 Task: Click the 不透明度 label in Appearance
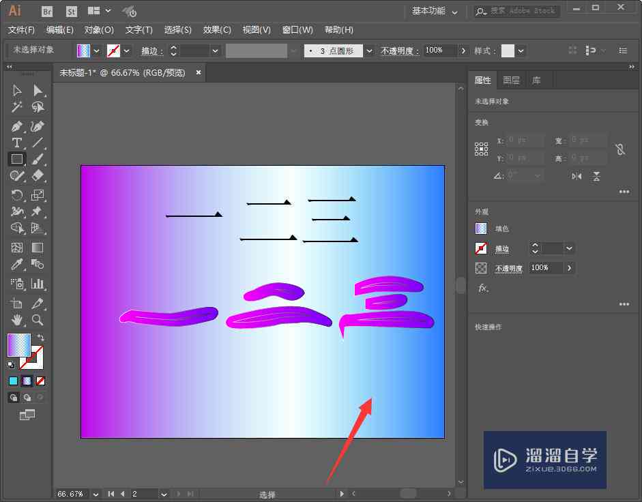tap(508, 268)
